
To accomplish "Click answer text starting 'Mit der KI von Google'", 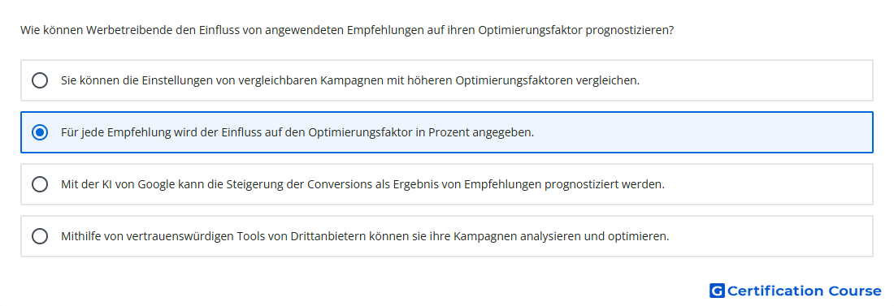I will [362, 184].
